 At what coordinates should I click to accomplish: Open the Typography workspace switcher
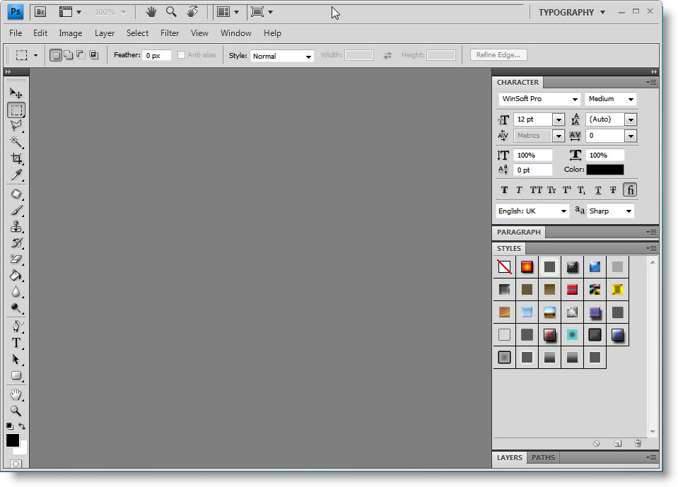point(572,12)
